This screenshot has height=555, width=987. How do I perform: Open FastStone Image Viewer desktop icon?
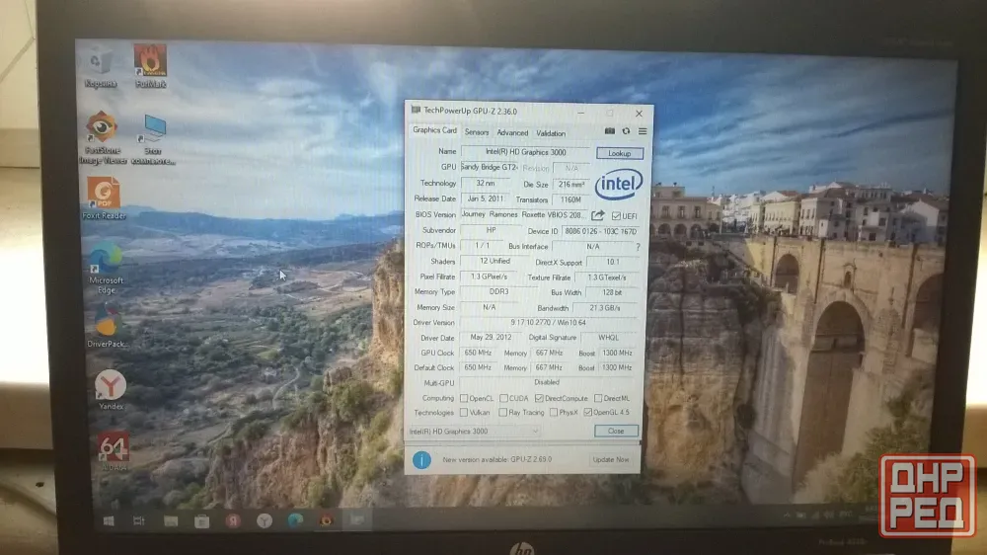tap(102, 138)
